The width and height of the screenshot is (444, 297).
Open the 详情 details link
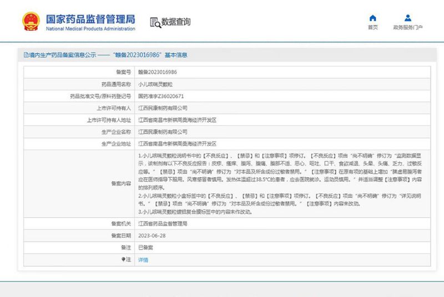(143, 259)
